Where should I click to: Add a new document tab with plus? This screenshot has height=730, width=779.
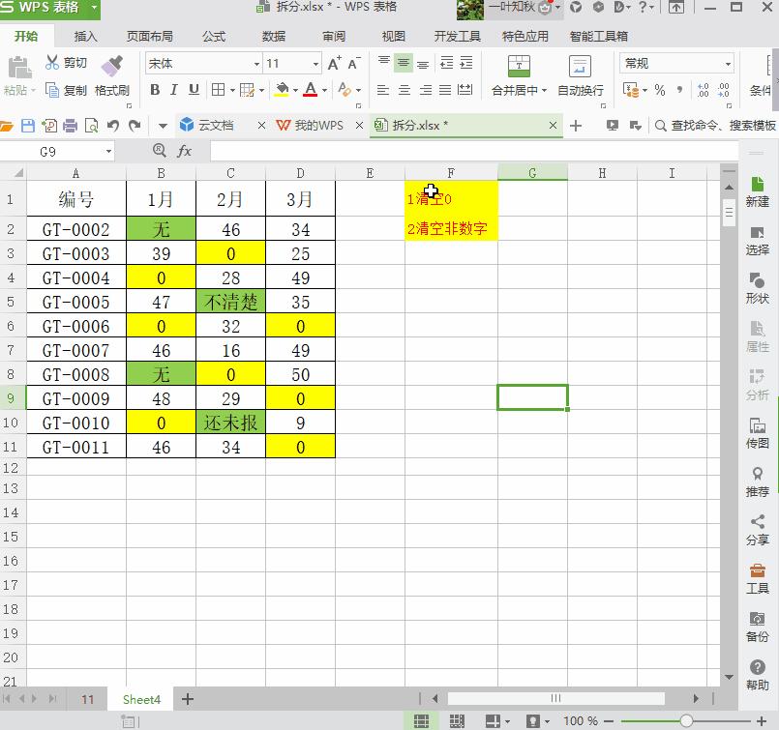coord(576,126)
